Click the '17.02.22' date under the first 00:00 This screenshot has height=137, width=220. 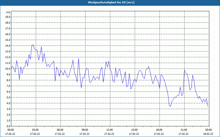click(10, 134)
